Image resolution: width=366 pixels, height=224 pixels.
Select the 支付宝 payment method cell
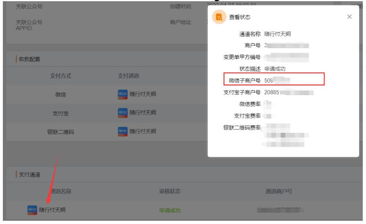click(x=60, y=113)
